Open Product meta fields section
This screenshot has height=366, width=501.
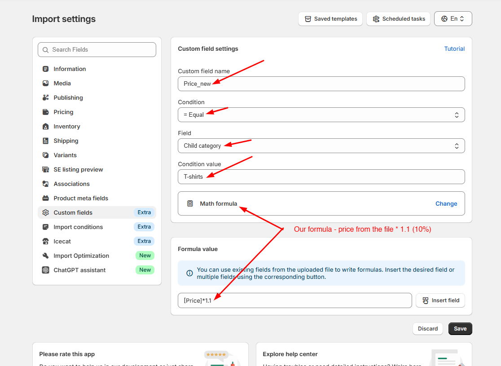pyautogui.click(x=97, y=198)
